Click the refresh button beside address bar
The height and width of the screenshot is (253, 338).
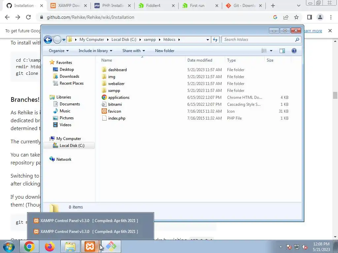click(x=215, y=40)
